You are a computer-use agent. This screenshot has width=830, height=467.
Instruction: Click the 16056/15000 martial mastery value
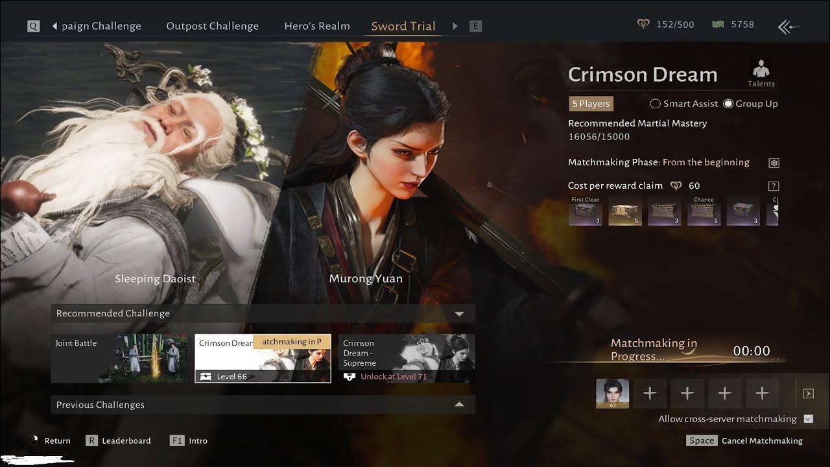click(x=599, y=137)
